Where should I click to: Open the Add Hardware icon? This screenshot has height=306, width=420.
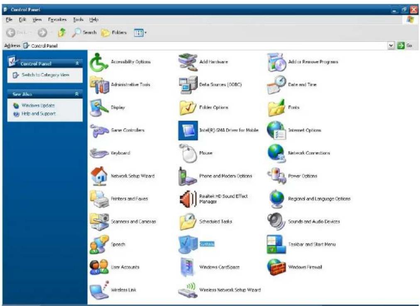tap(188, 62)
